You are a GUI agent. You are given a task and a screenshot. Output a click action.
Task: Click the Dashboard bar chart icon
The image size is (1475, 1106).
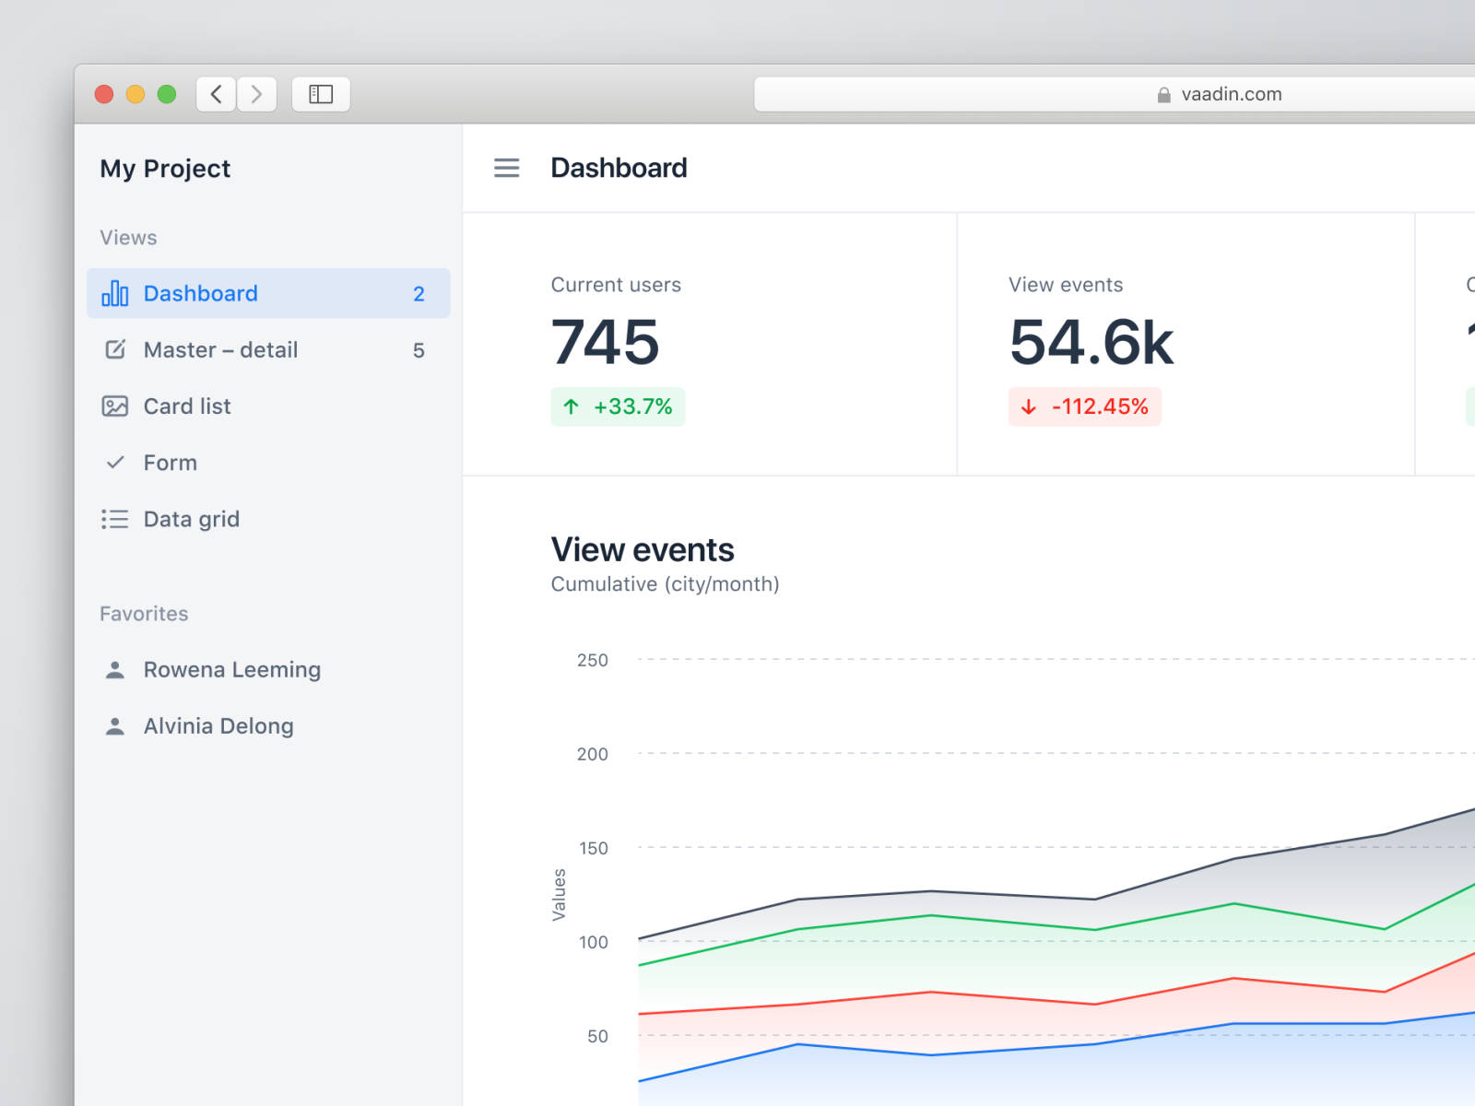click(x=115, y=293)
